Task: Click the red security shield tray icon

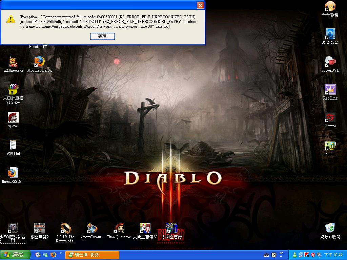Action: [313, 255]
